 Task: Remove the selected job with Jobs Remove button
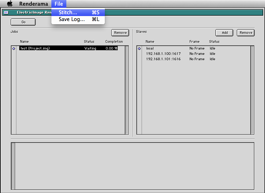tap(120, 33)
